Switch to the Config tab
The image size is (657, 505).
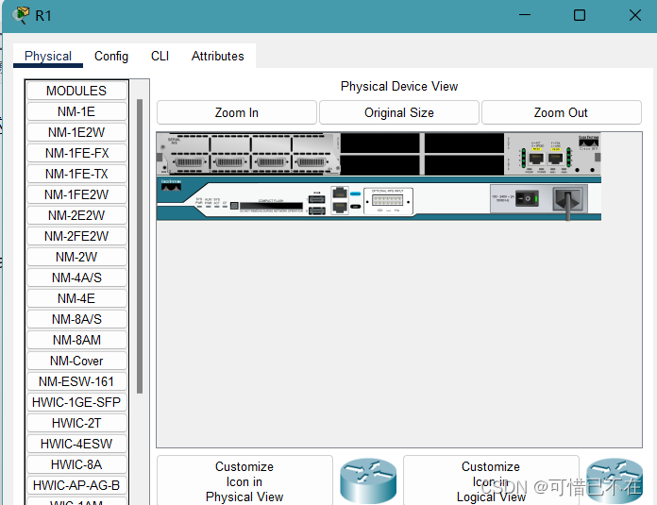(111, 56)
